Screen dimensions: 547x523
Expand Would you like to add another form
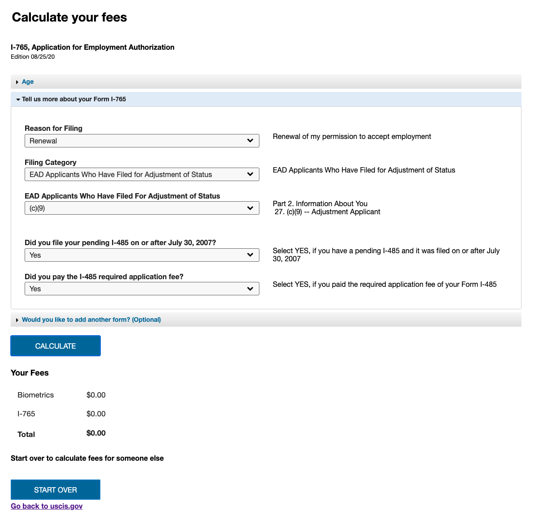[x=266, y=320]
